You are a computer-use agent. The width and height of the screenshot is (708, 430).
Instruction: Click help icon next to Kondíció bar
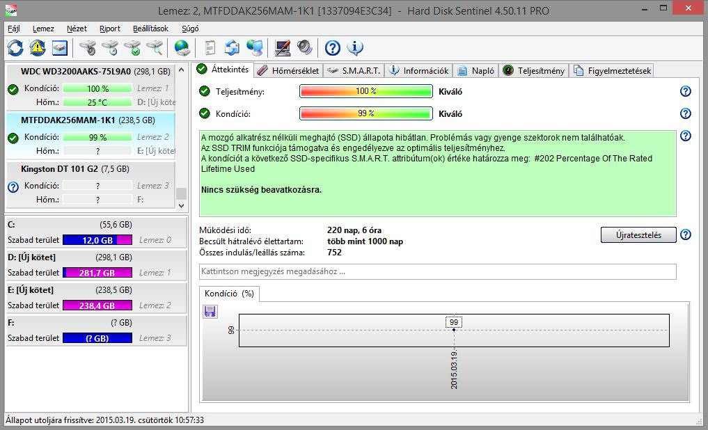[686, 113]
